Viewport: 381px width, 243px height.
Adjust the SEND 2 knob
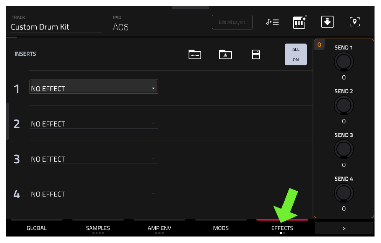[344, 105]
